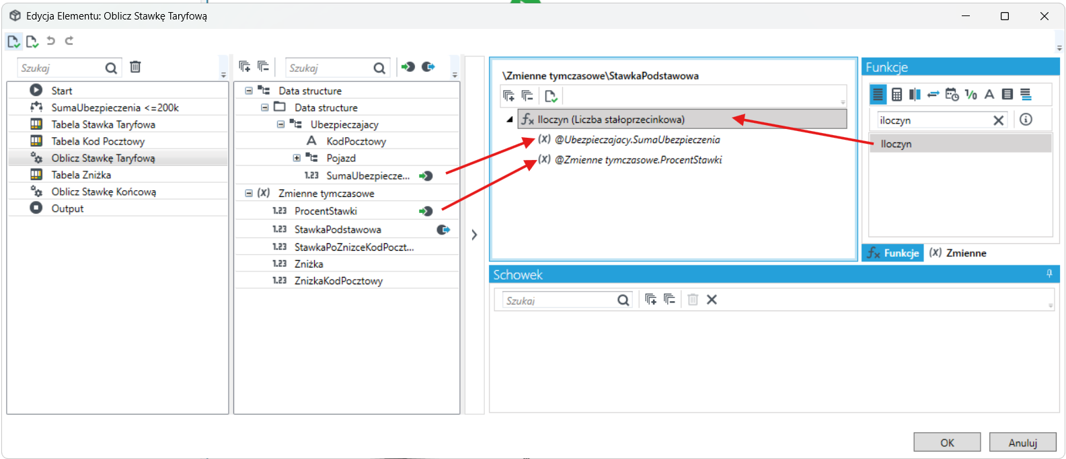This screenshot has height=459, width=1066.
Task: Select the @Zmienne tymczasowe.ProcentStawki argument
Action: [638, 159]
